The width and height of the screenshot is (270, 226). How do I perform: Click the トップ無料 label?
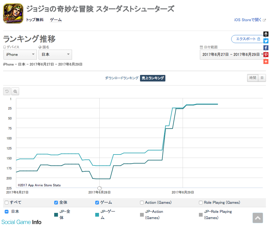tap(35, 20)
